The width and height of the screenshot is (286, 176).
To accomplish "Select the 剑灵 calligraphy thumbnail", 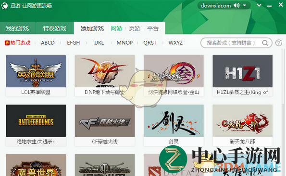I will click(x=174, y=120).
